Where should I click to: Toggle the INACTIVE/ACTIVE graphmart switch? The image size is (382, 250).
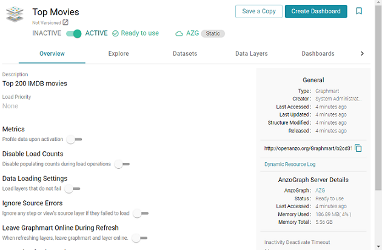73,33
